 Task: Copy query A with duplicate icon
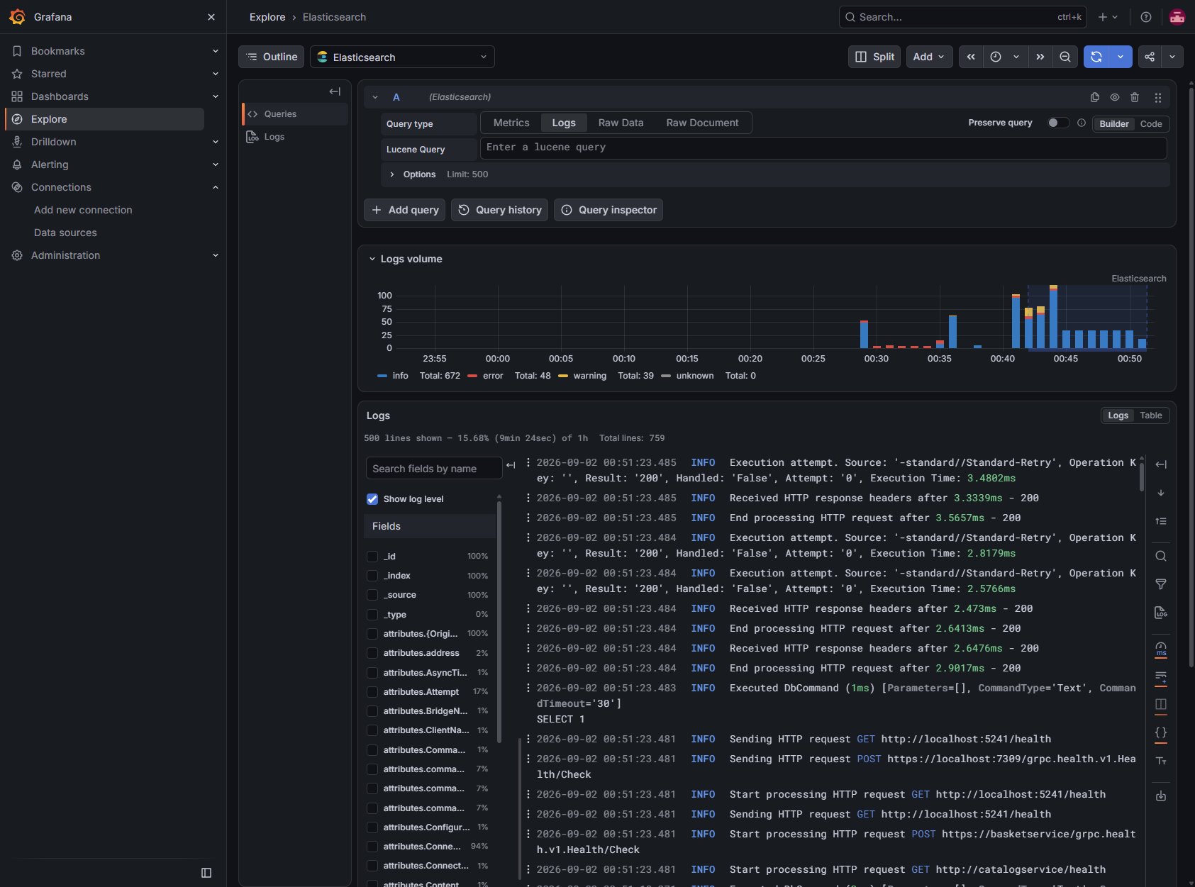1095,97
